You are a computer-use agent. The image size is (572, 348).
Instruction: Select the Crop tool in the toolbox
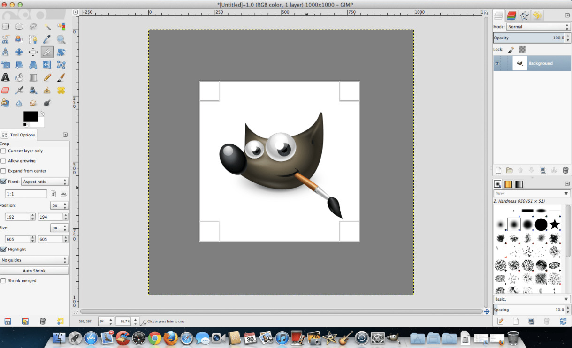[47, 52]
